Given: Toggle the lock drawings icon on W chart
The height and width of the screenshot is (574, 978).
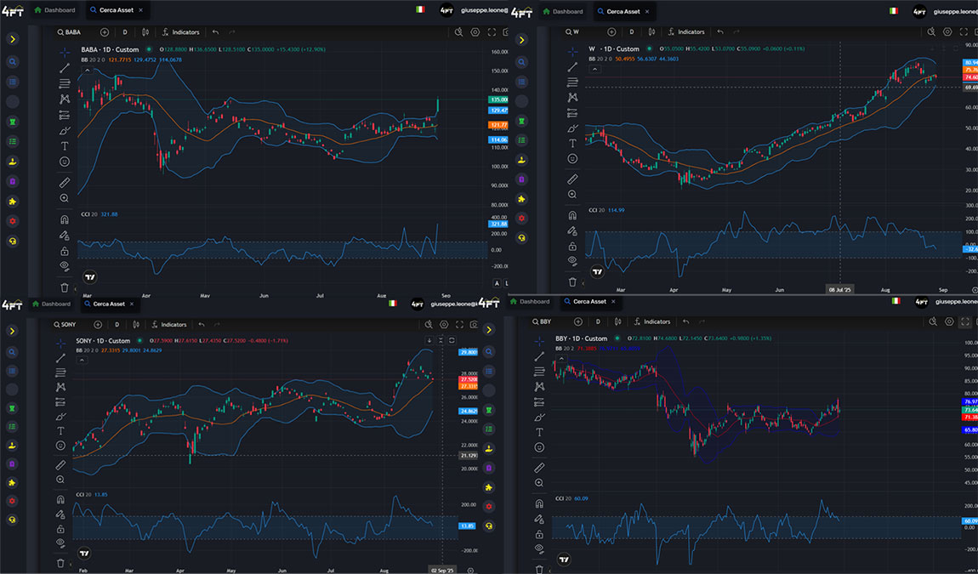Looking at the screenshot, I should click(572, 246).
